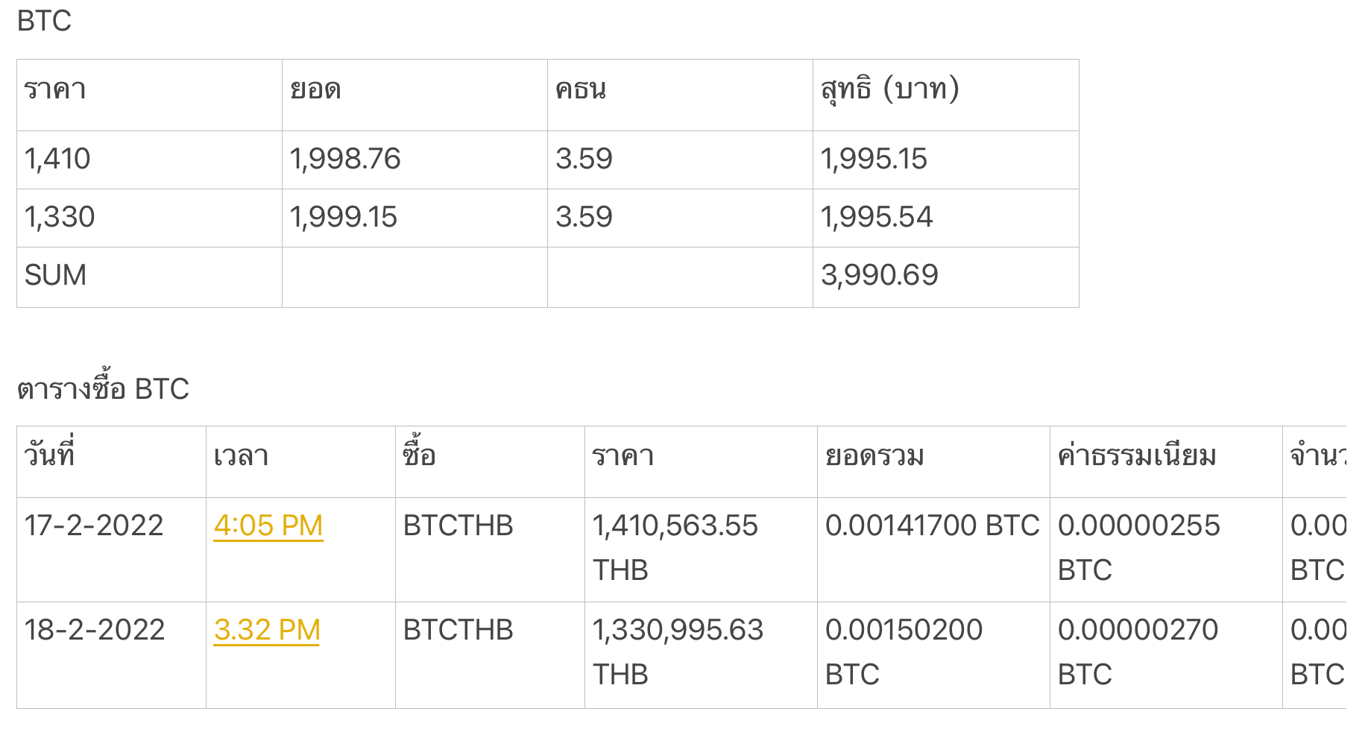
Task: Open the 4:05 PM time link
Action: tap(268, 526)
